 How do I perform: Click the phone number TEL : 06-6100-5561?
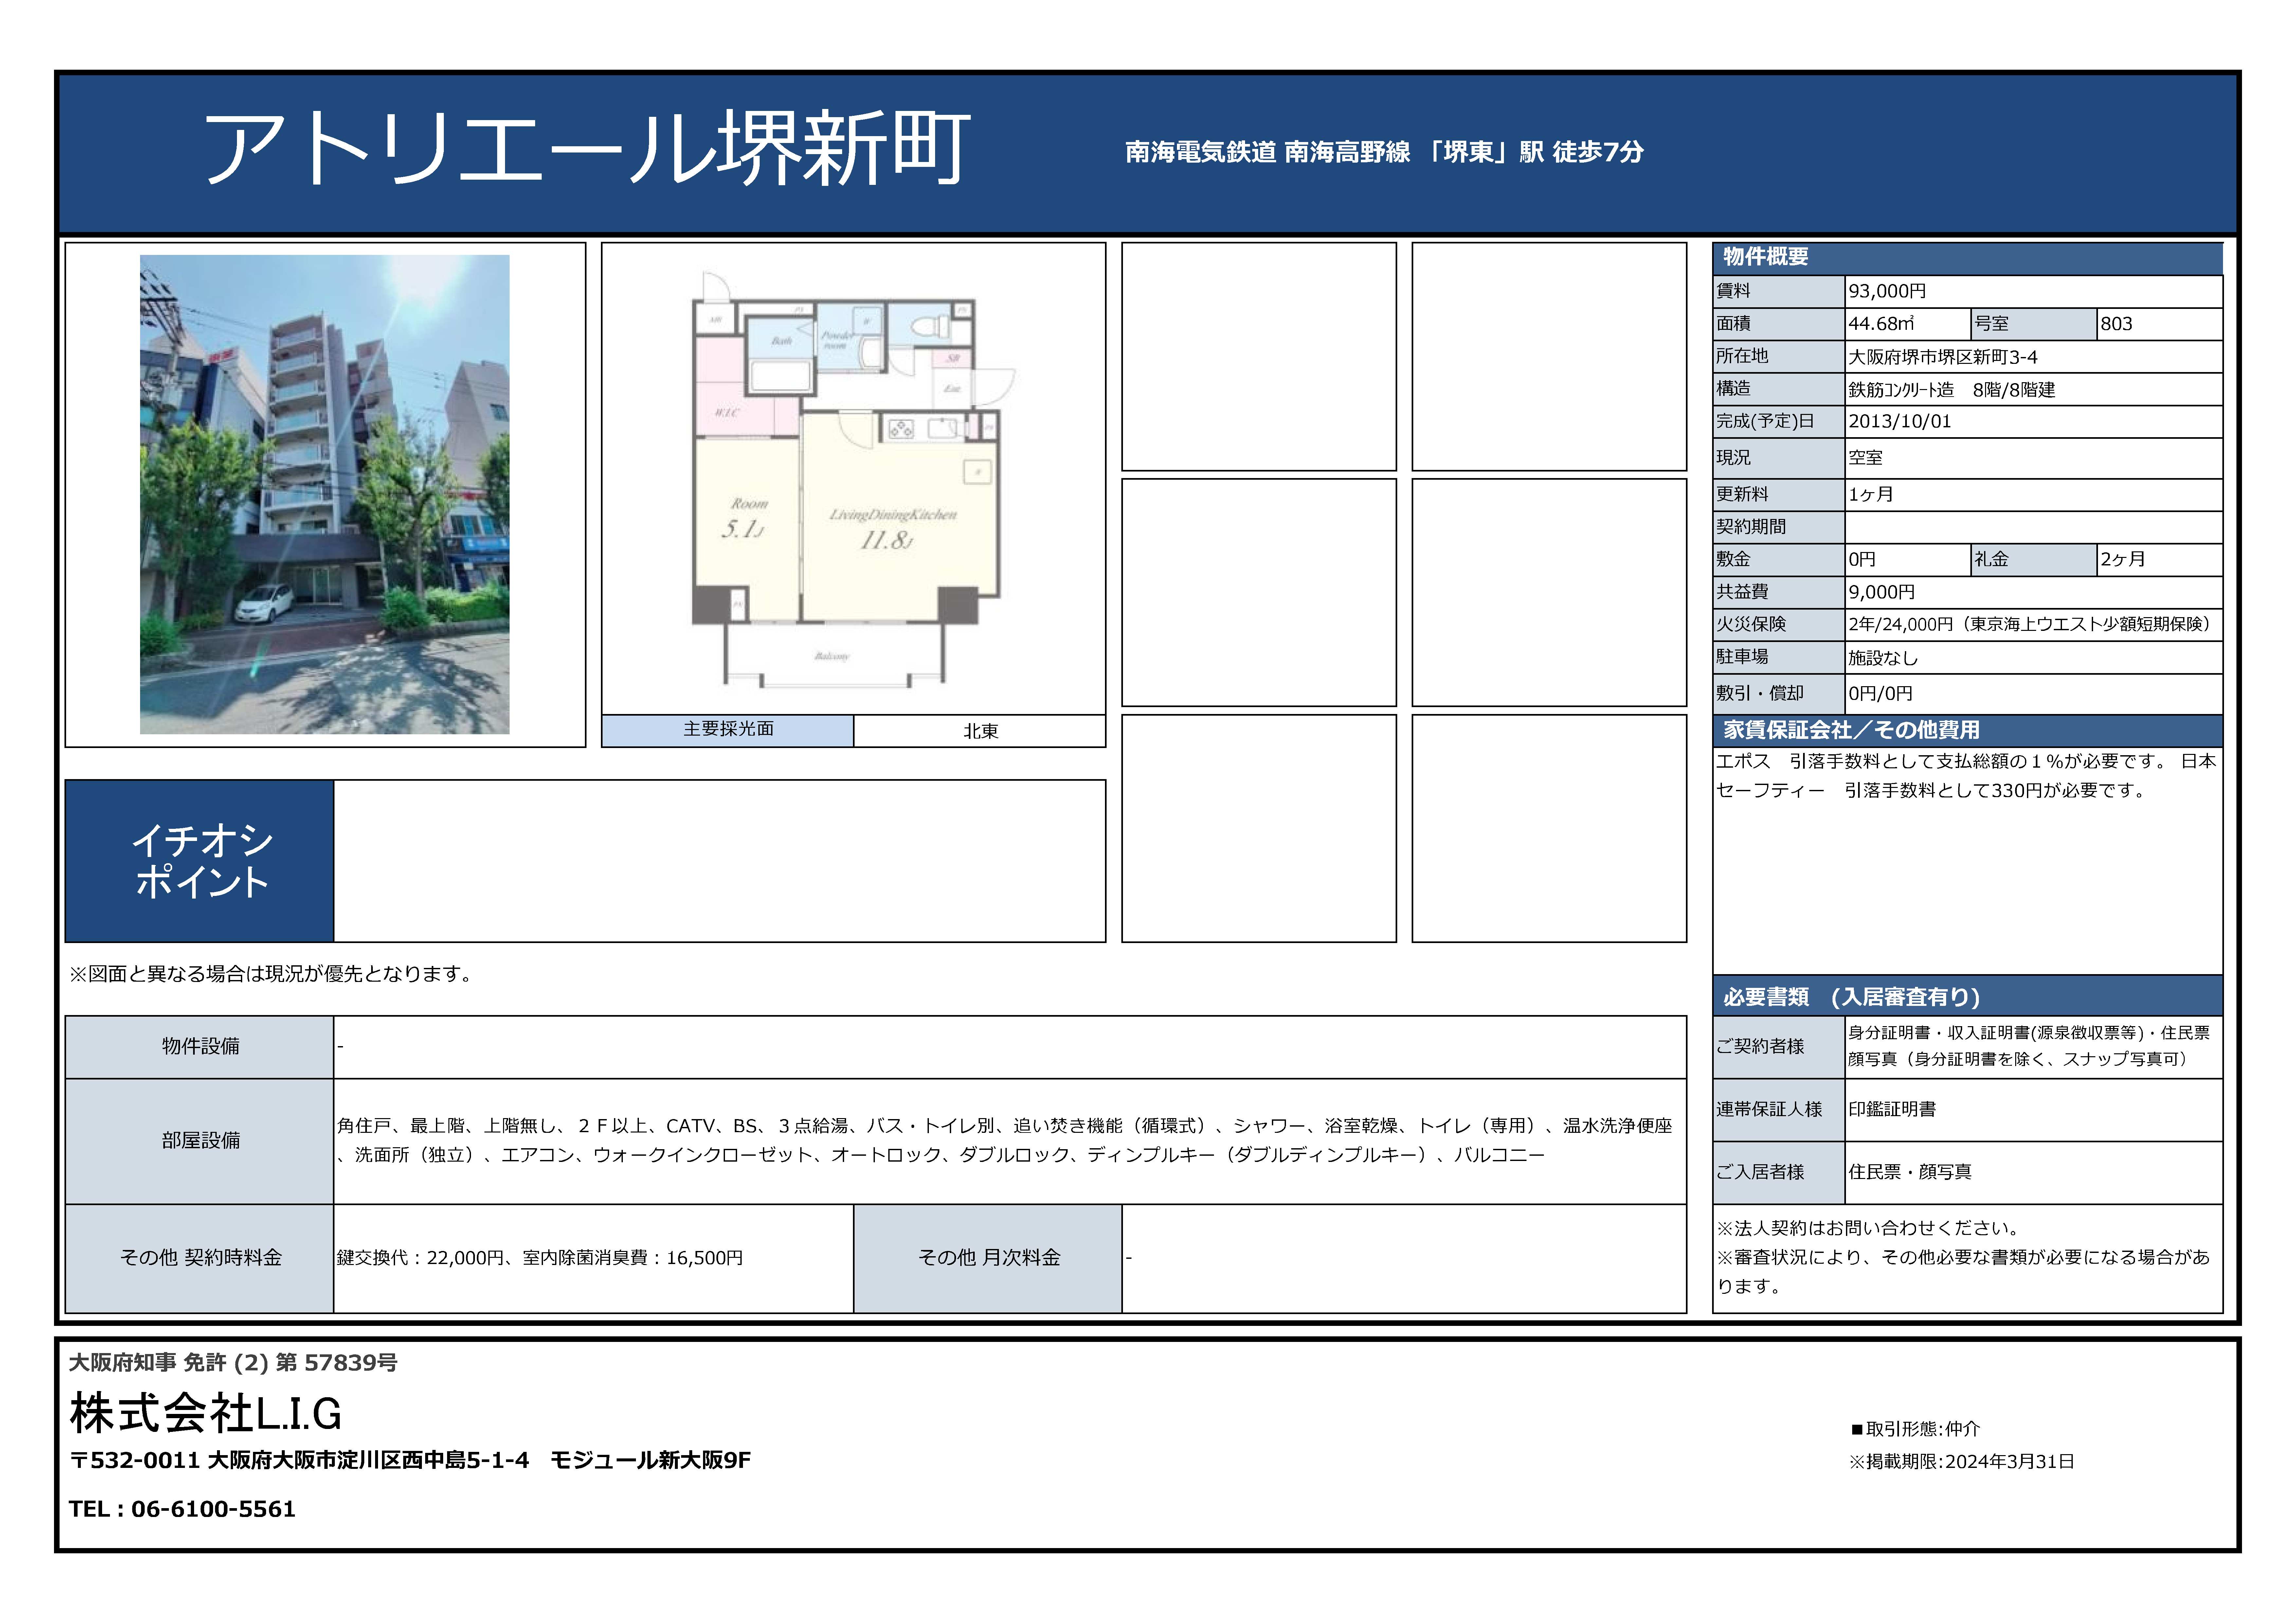(x=182, y=1509)
